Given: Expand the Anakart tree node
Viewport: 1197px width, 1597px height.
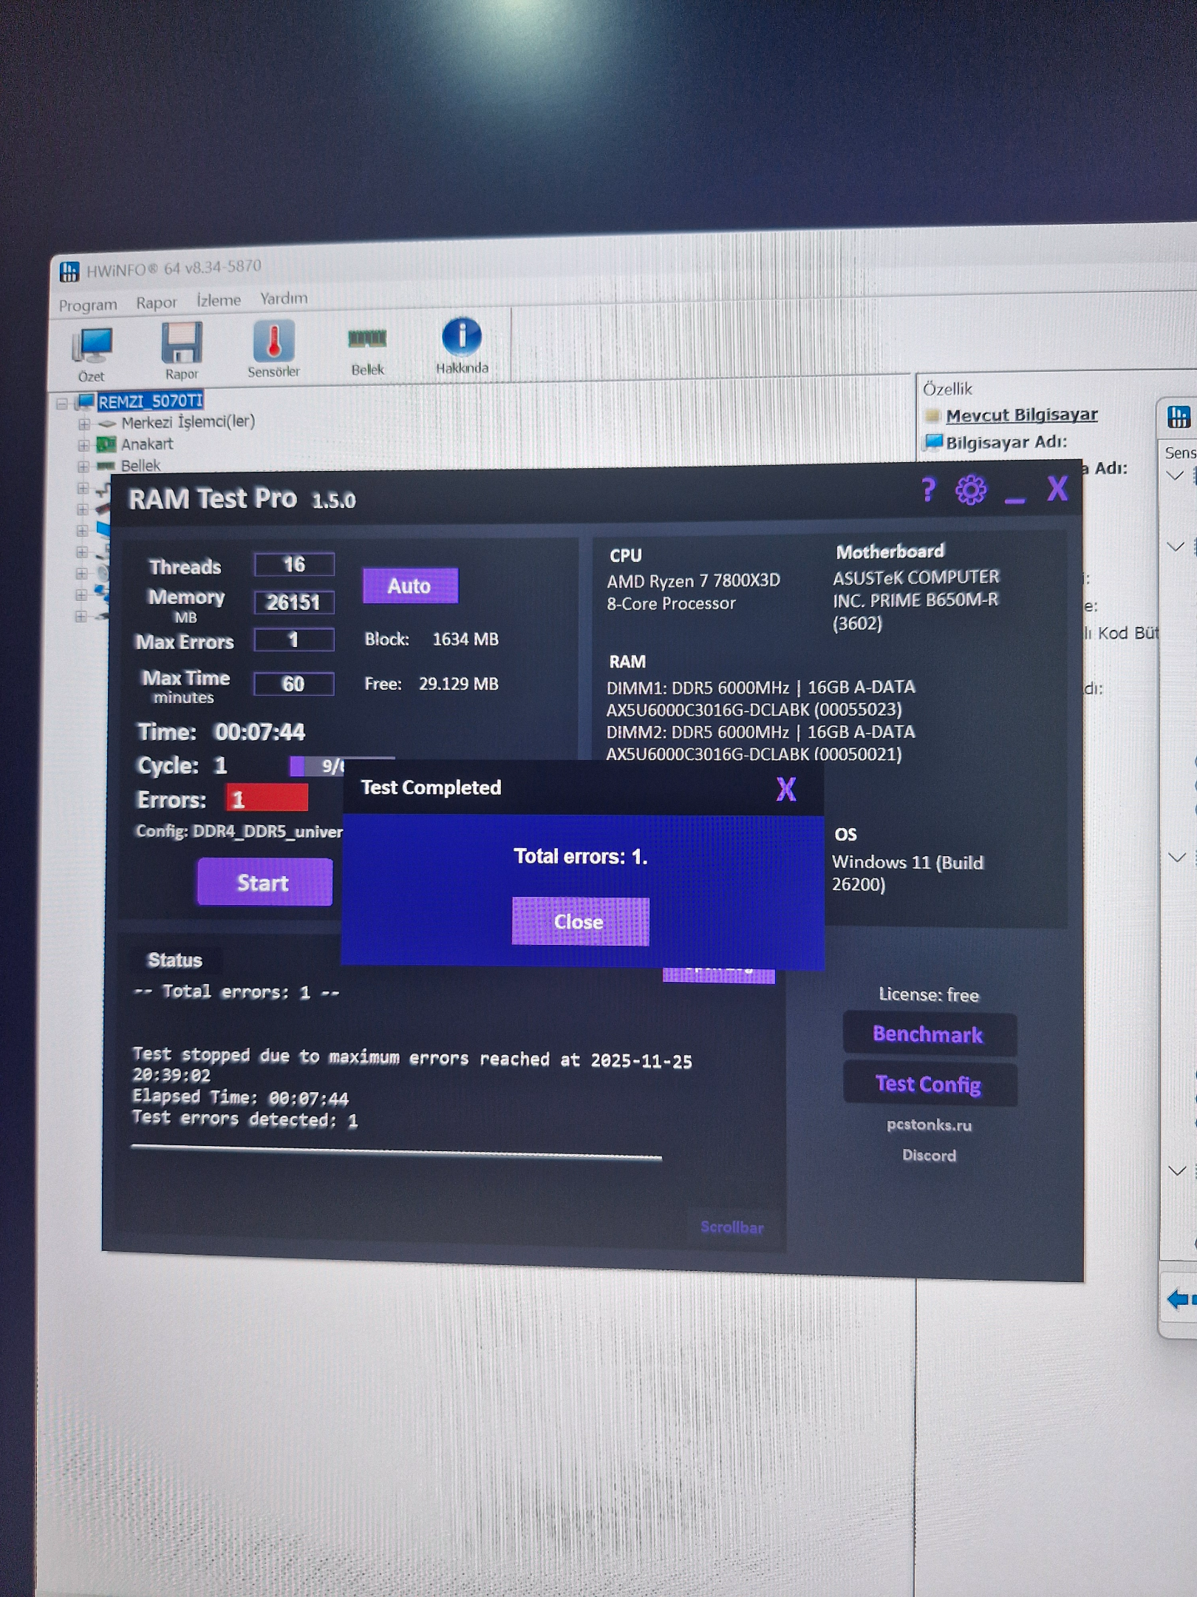Looking at the screenshot, I should click(x=83, y=446).
